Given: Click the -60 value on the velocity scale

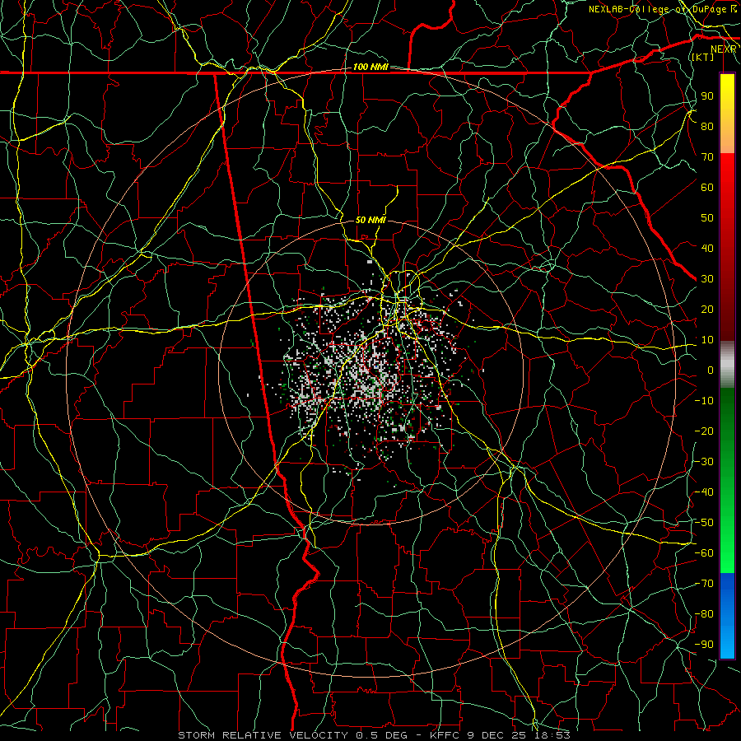Looking at the screenshot, I should [x=704, y=553].
